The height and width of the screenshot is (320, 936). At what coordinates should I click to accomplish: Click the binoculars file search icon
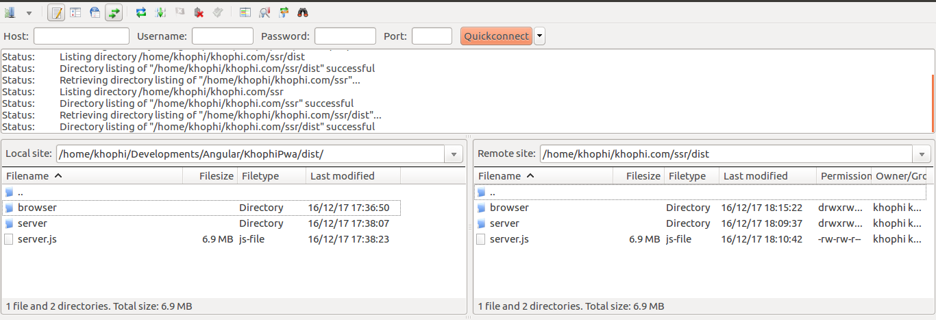[302, 12]
